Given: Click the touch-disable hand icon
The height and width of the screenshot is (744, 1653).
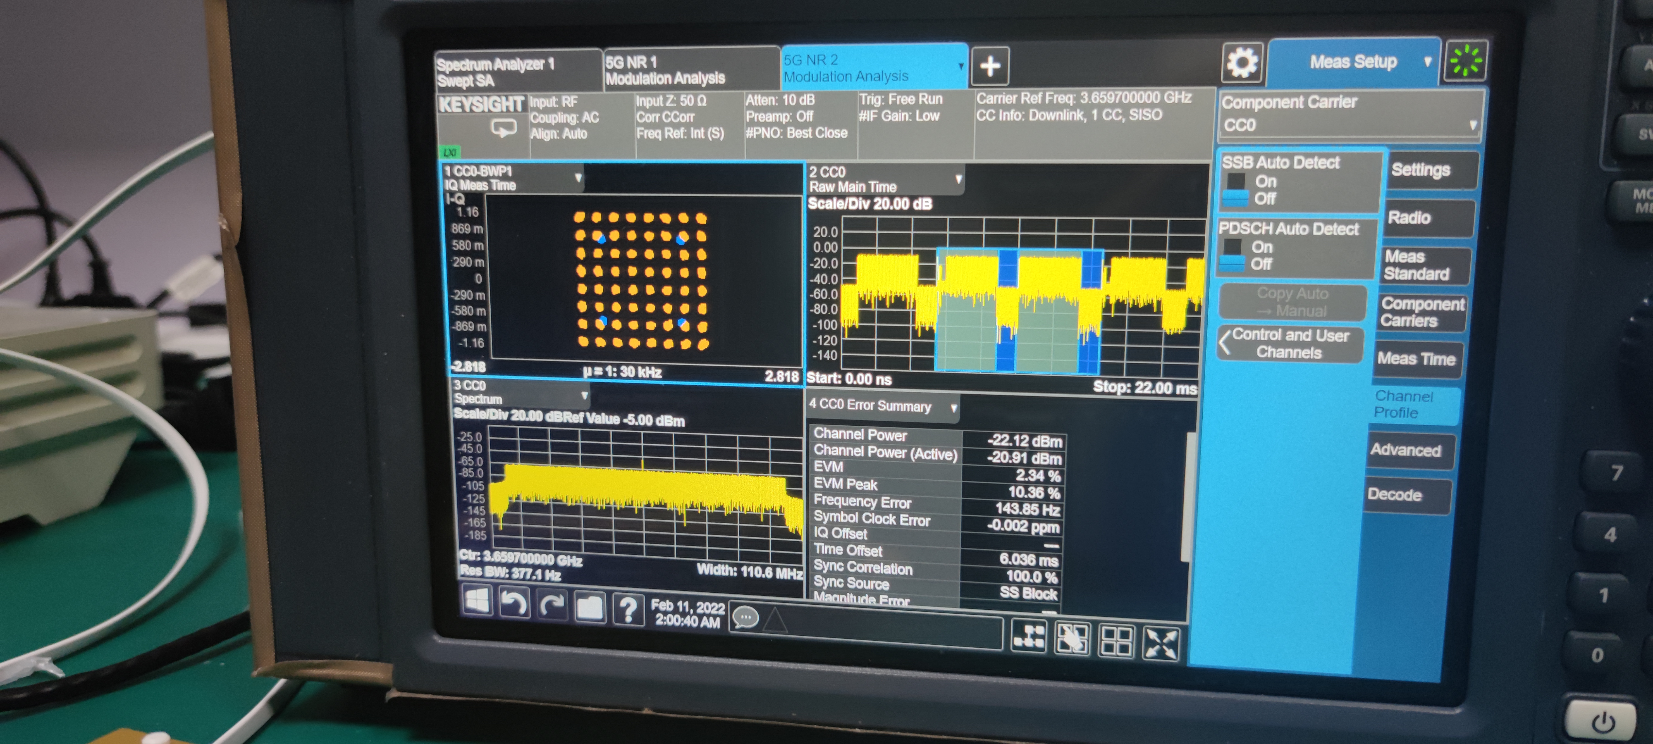Looking at the screenshot, I should (1072, 639).
